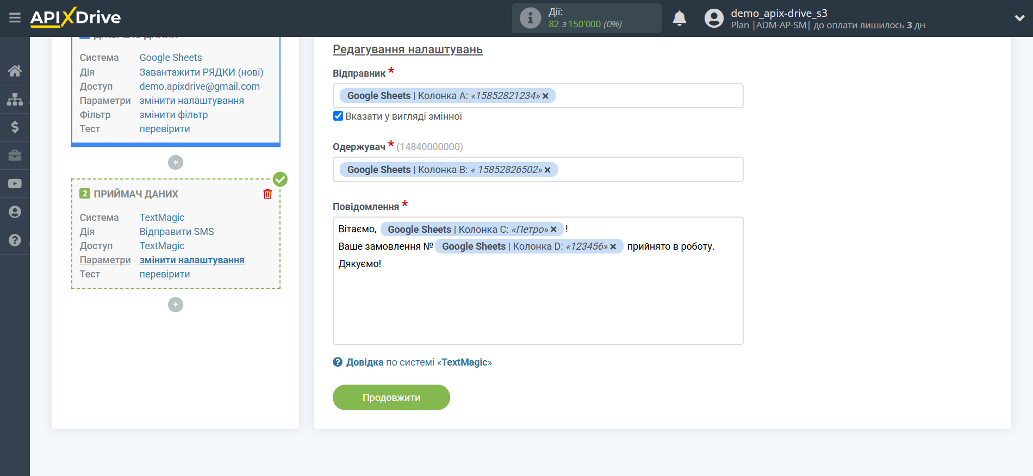Remove Колонка C «Петро» tag
The width and height of the screenshot is (1033, 476).
pos(553,230)
